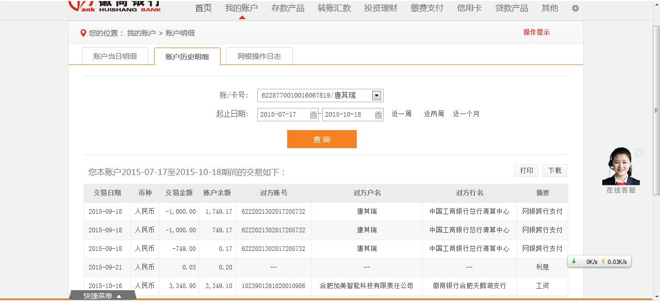Click the 打印 print button

point(526,170)
